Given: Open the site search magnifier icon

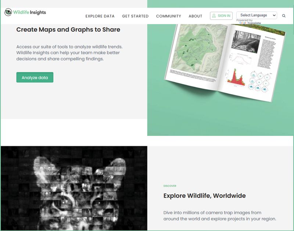Looking at the screenshot, I should pyautogui.click(x=284, y=16).
